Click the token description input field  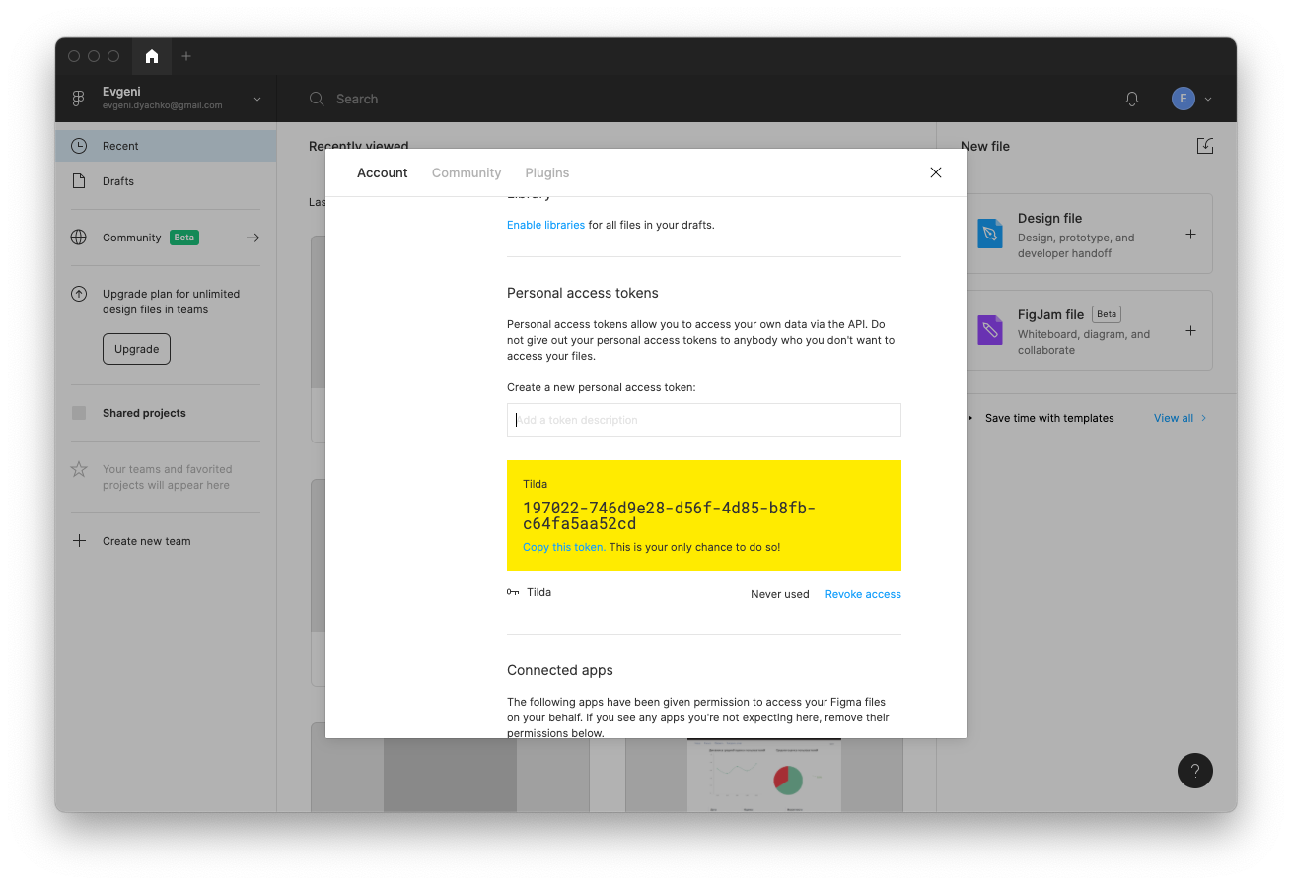pos(704,420)
